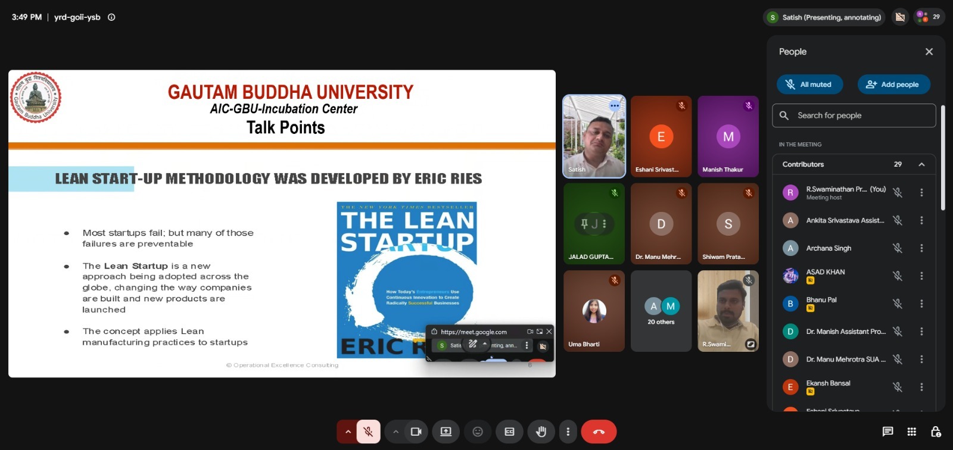Open more options in bottom call controls

568,432
